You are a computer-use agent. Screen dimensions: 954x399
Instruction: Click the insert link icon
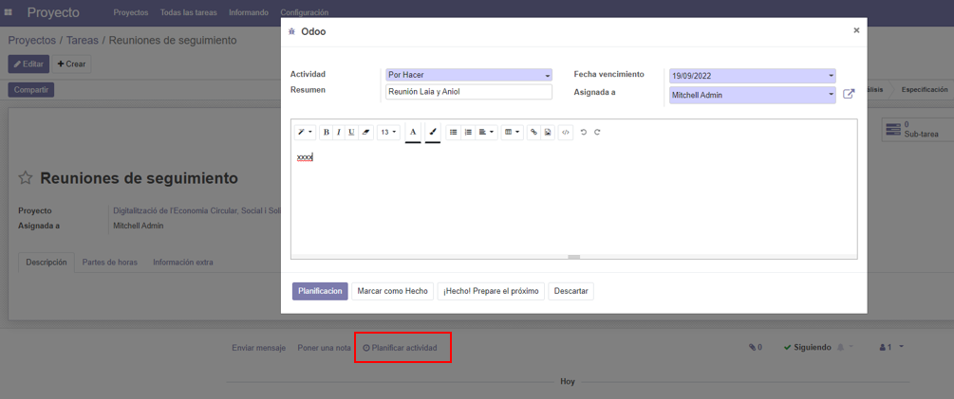[533, 132]
